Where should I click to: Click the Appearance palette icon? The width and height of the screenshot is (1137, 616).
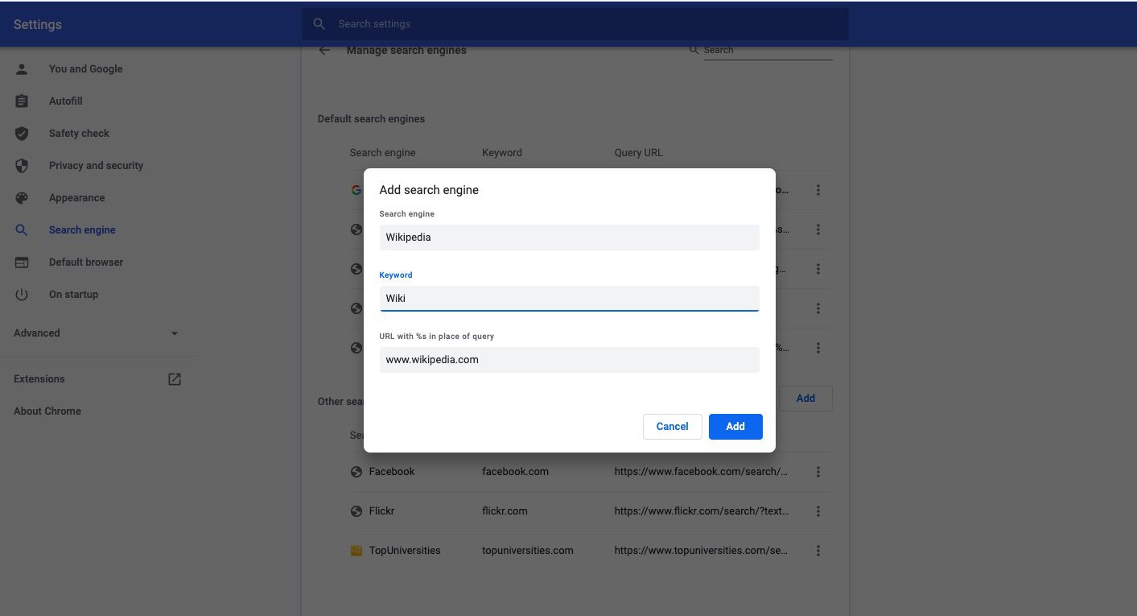[22, 198]
